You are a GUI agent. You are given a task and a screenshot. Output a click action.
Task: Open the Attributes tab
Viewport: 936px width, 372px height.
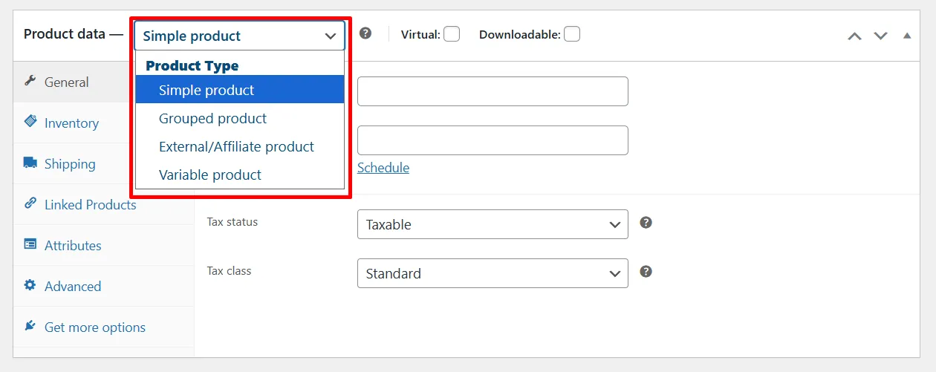[x=103, y=245]
